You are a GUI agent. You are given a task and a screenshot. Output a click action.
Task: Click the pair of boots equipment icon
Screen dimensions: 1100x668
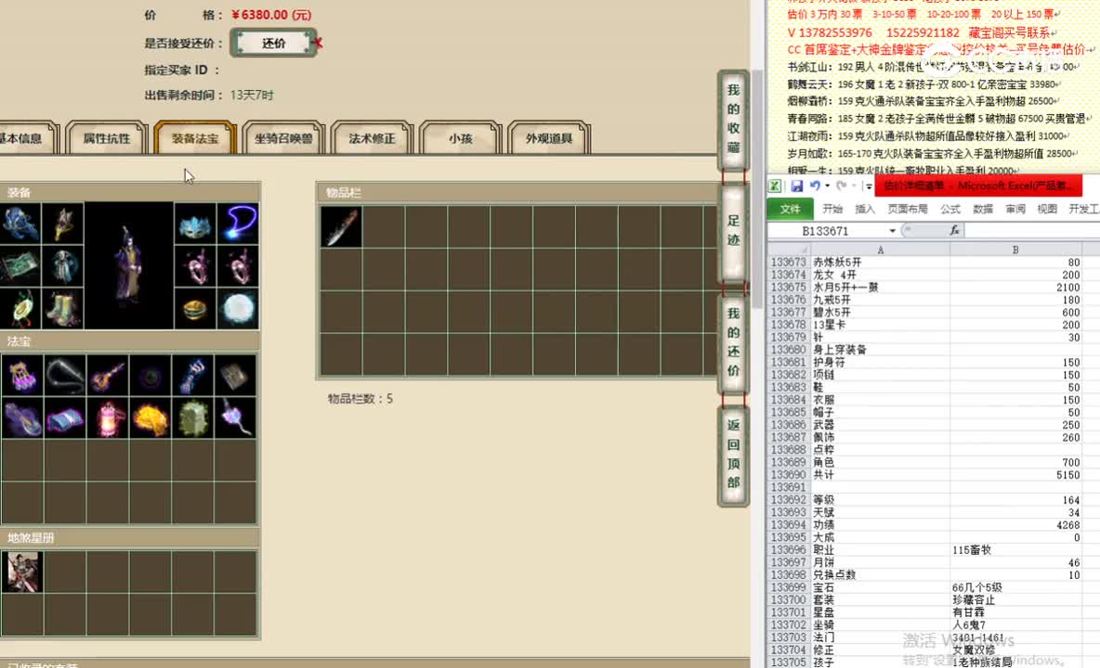pyautogui.click(x=63, y=308)
